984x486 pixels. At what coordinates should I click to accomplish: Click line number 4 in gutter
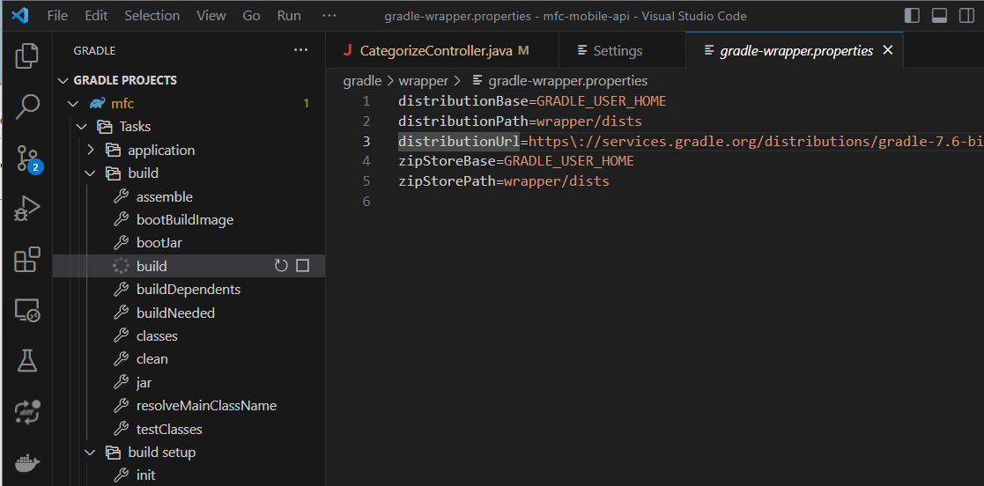click(x=366, y=161)
